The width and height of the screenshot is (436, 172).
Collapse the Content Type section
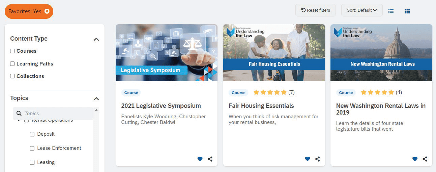[96, 39]
